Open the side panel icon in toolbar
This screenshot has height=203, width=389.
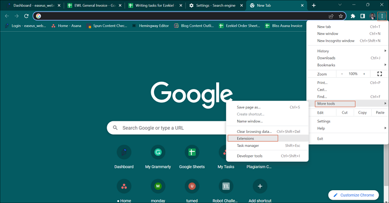point(363,16)
